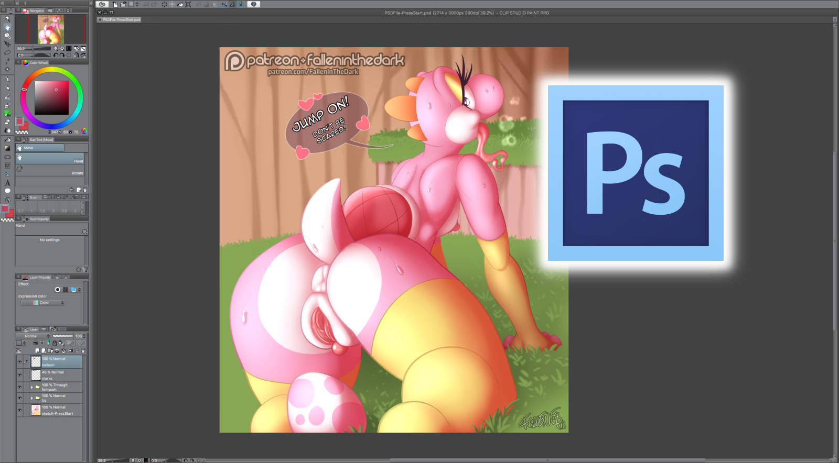Choose the Rotate sub tool

pyautogui.click(x=50, y=170)
